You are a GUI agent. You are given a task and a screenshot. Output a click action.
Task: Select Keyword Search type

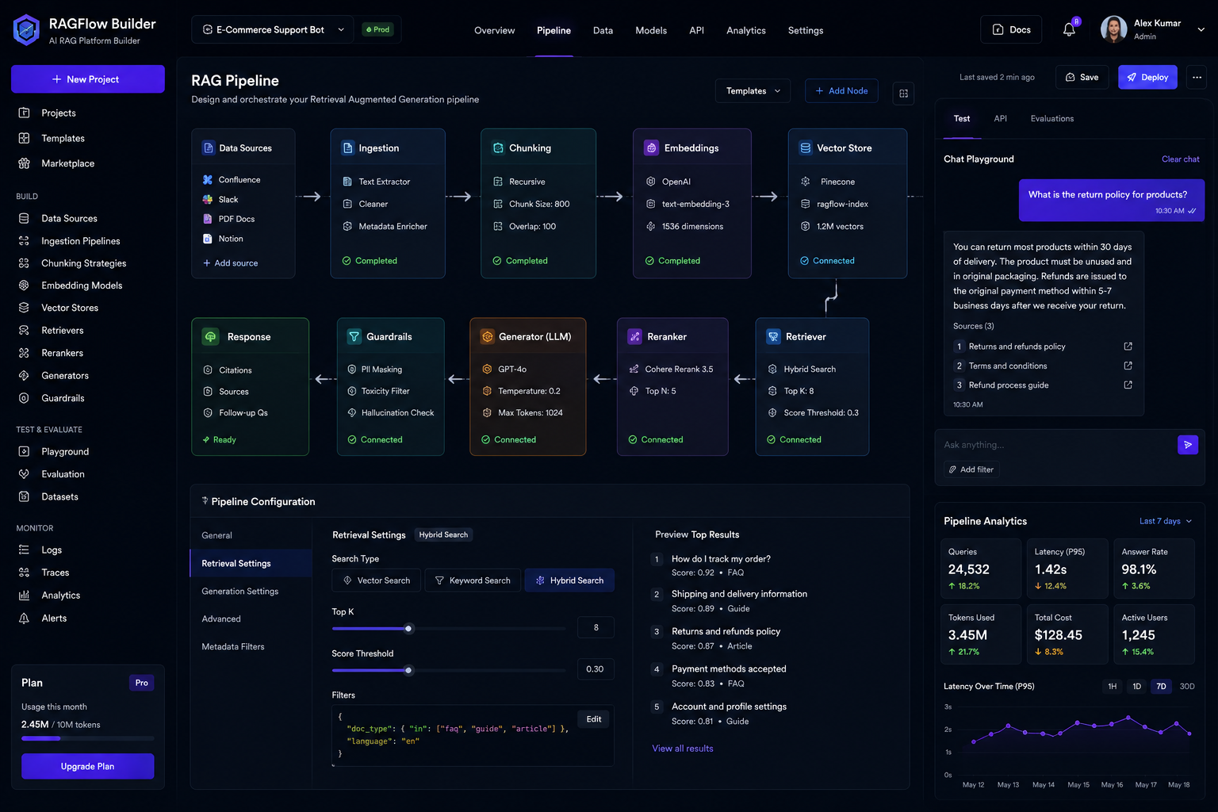[x=473, y=580]
